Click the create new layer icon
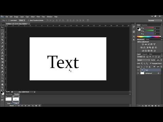The height and width of the screenshot is (122, 163). pos(156,106)
